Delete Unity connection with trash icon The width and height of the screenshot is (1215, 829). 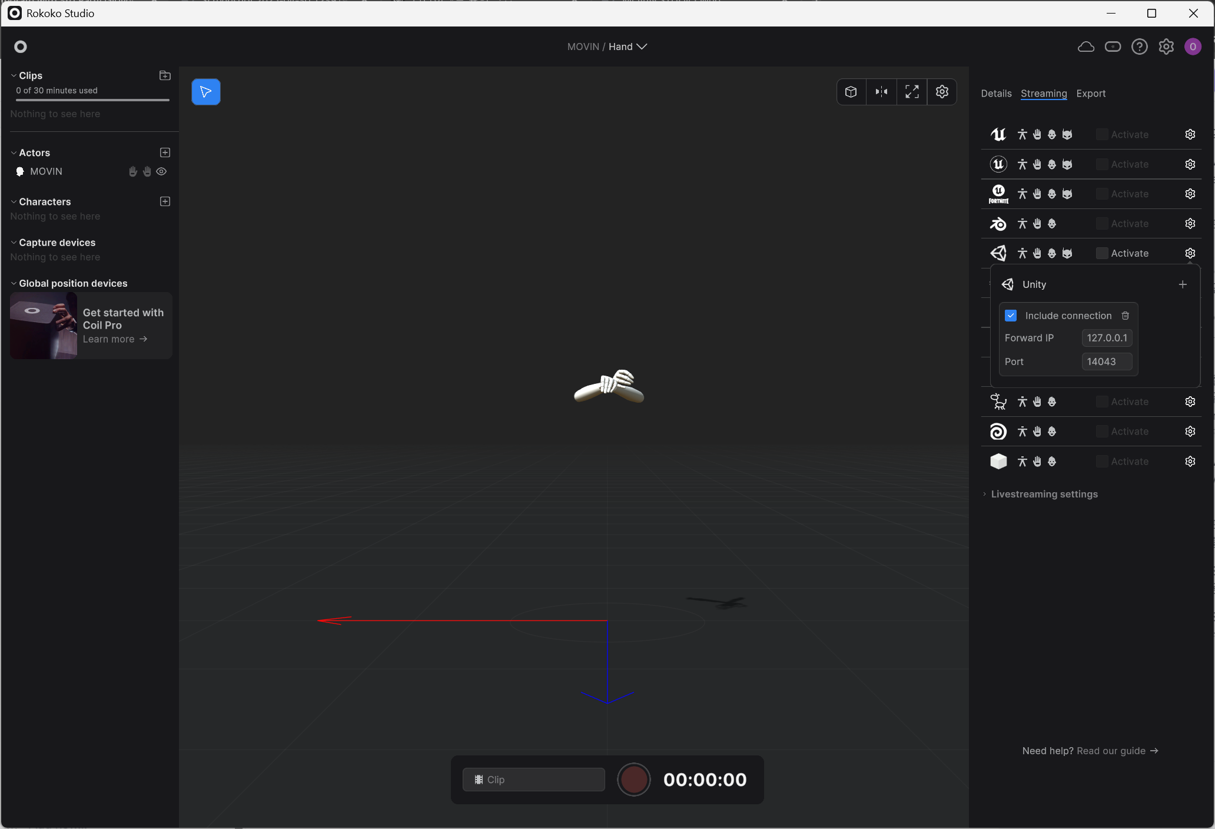click(x=1125, y=316)
